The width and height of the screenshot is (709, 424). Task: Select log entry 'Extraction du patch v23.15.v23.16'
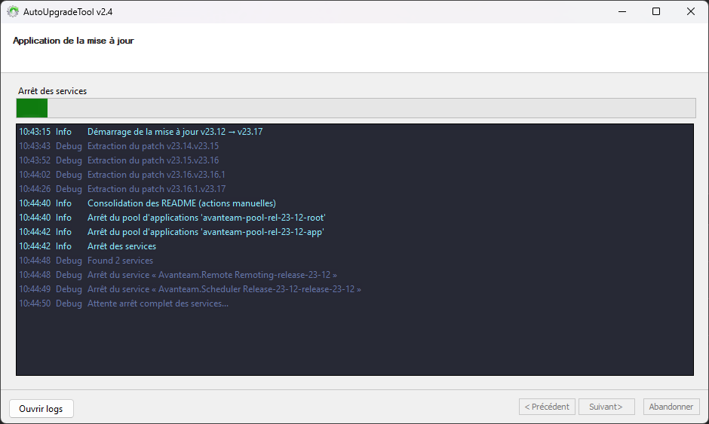coord(152,160)
